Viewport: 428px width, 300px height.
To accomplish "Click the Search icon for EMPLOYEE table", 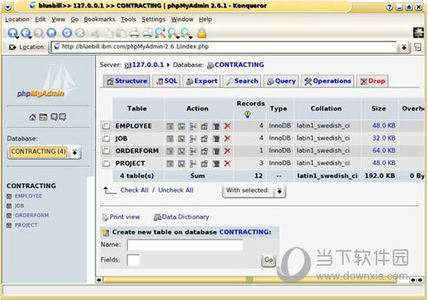I will [x=181, y=126].
